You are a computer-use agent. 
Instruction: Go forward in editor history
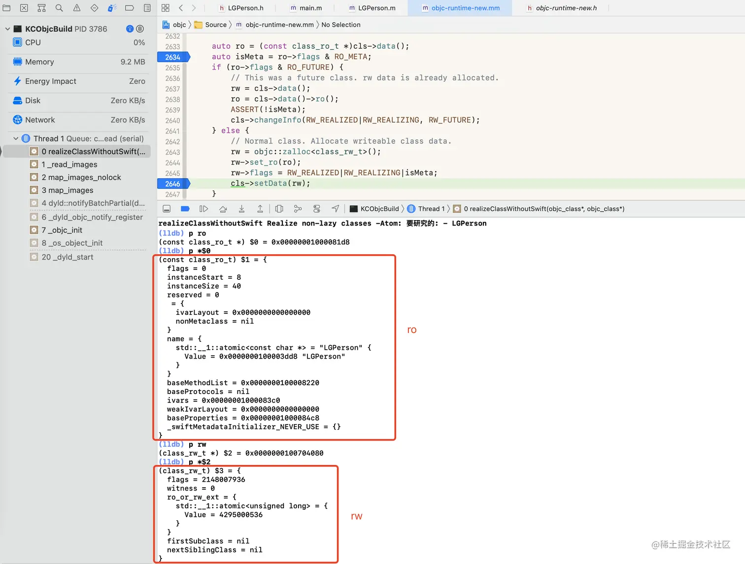(194, 8)
